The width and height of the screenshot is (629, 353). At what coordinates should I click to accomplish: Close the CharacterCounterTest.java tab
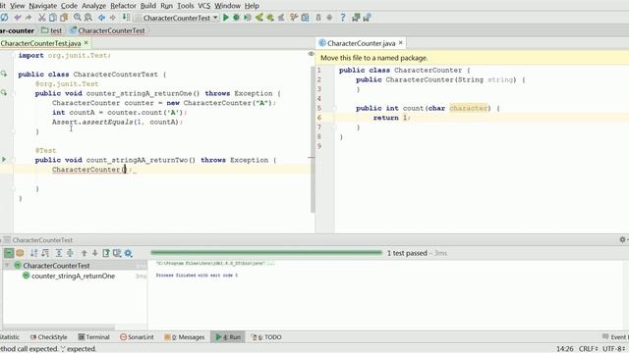point(86,42)
